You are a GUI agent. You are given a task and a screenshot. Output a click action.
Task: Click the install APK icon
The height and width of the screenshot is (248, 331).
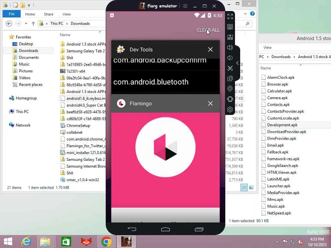(x=230, y=37)
